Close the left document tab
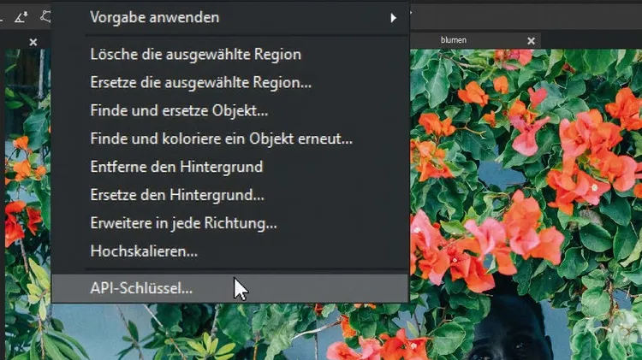 33,42
